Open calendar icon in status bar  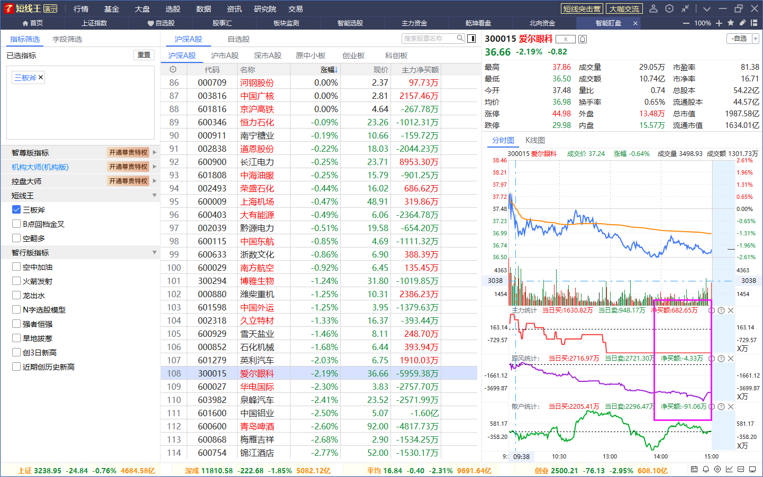(694, 469)
